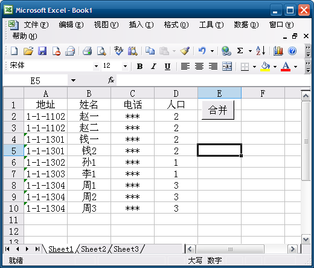Open the 格式(O) menu
314x268 pixels.
176,25
